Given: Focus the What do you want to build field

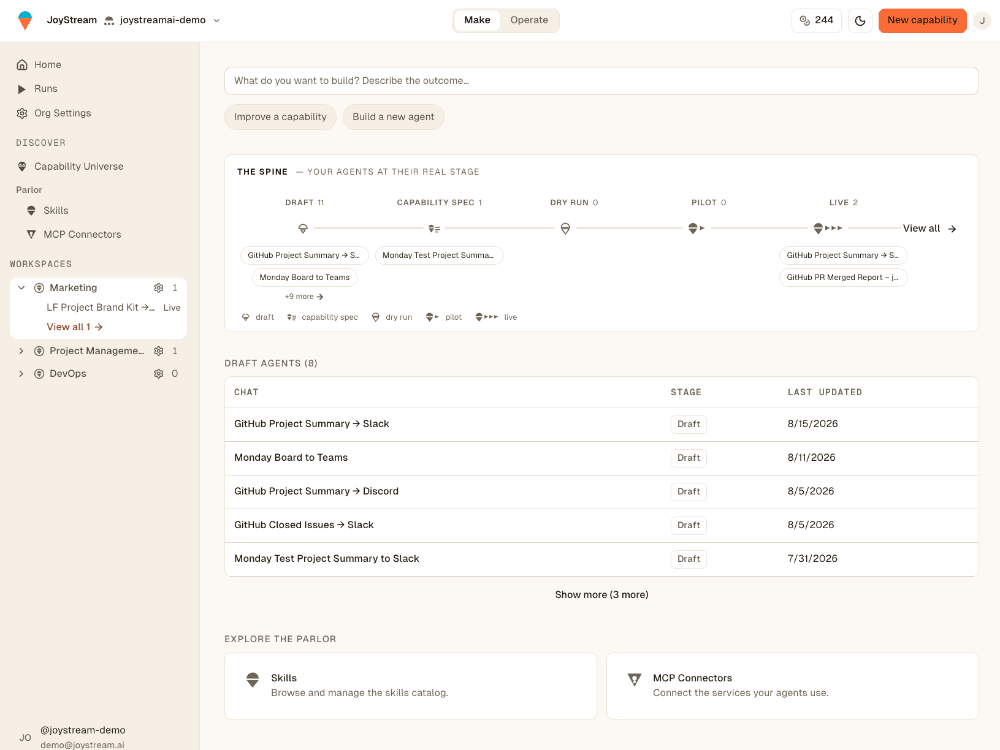Looking at the screenshot, I should coord(601,81).
